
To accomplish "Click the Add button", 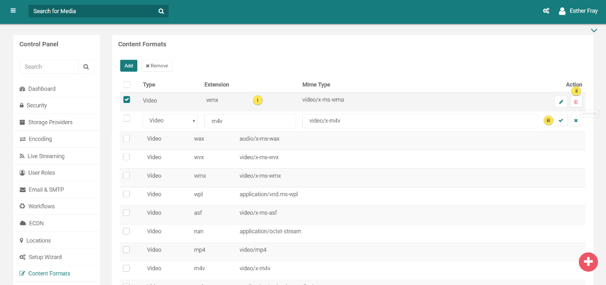I will coord(129,66).
